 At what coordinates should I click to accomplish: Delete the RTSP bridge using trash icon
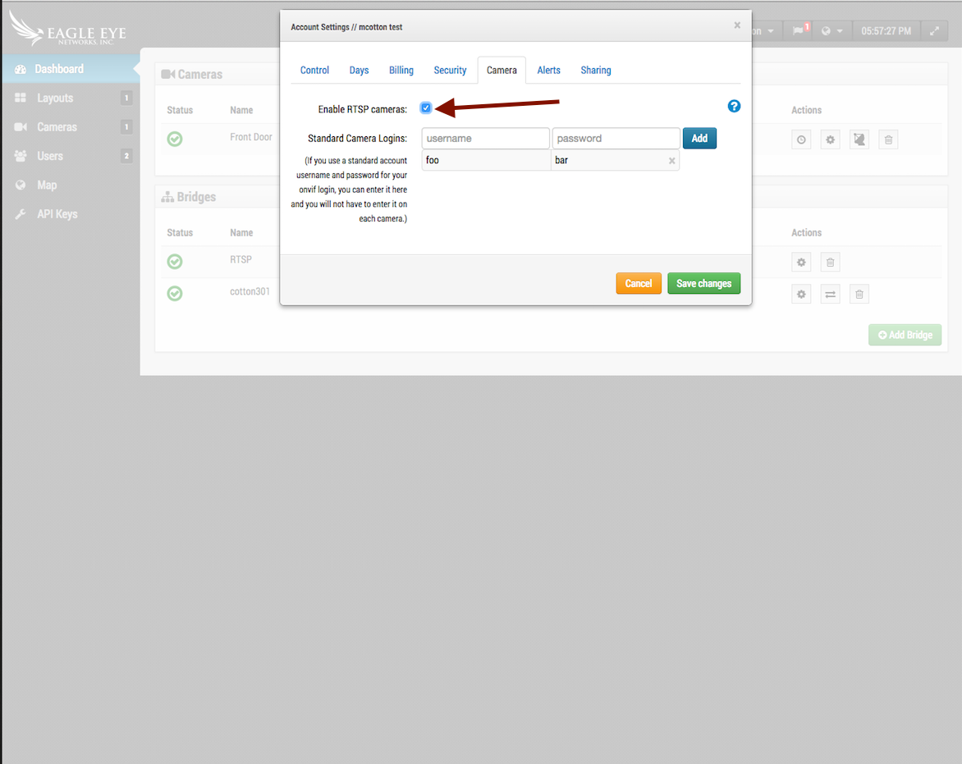coord(830,263)
